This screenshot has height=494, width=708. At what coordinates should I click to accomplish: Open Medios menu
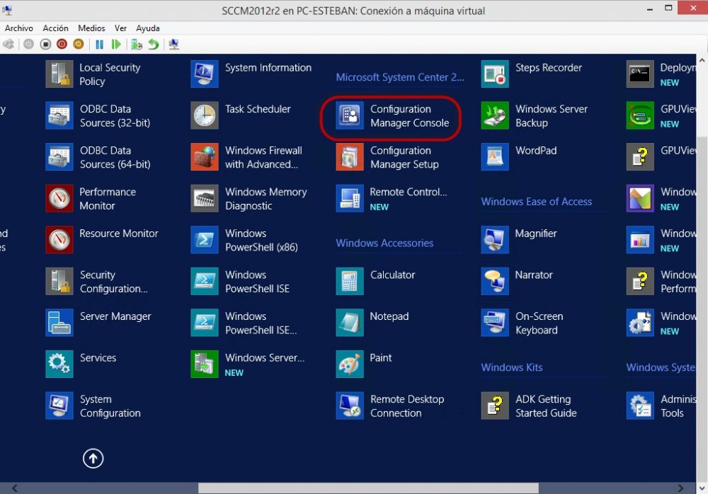91,28
